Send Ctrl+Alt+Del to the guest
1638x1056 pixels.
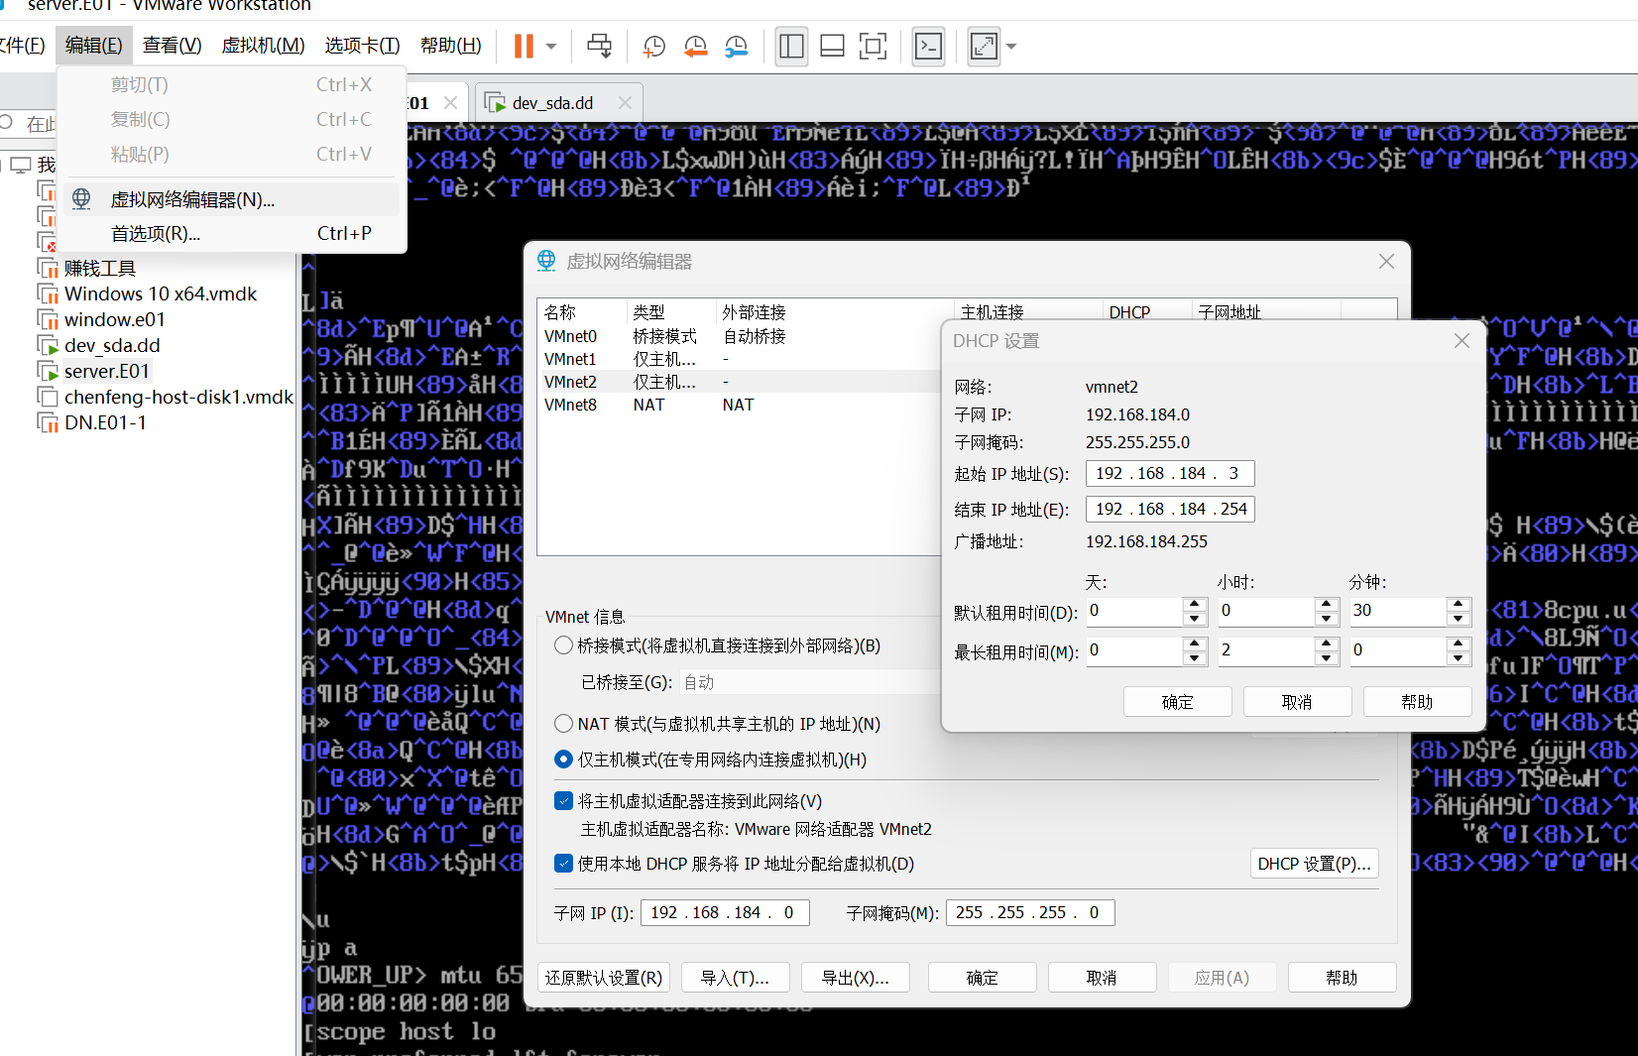coord(599,46)
